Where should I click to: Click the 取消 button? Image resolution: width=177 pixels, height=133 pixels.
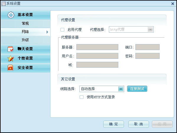point(138,124)
